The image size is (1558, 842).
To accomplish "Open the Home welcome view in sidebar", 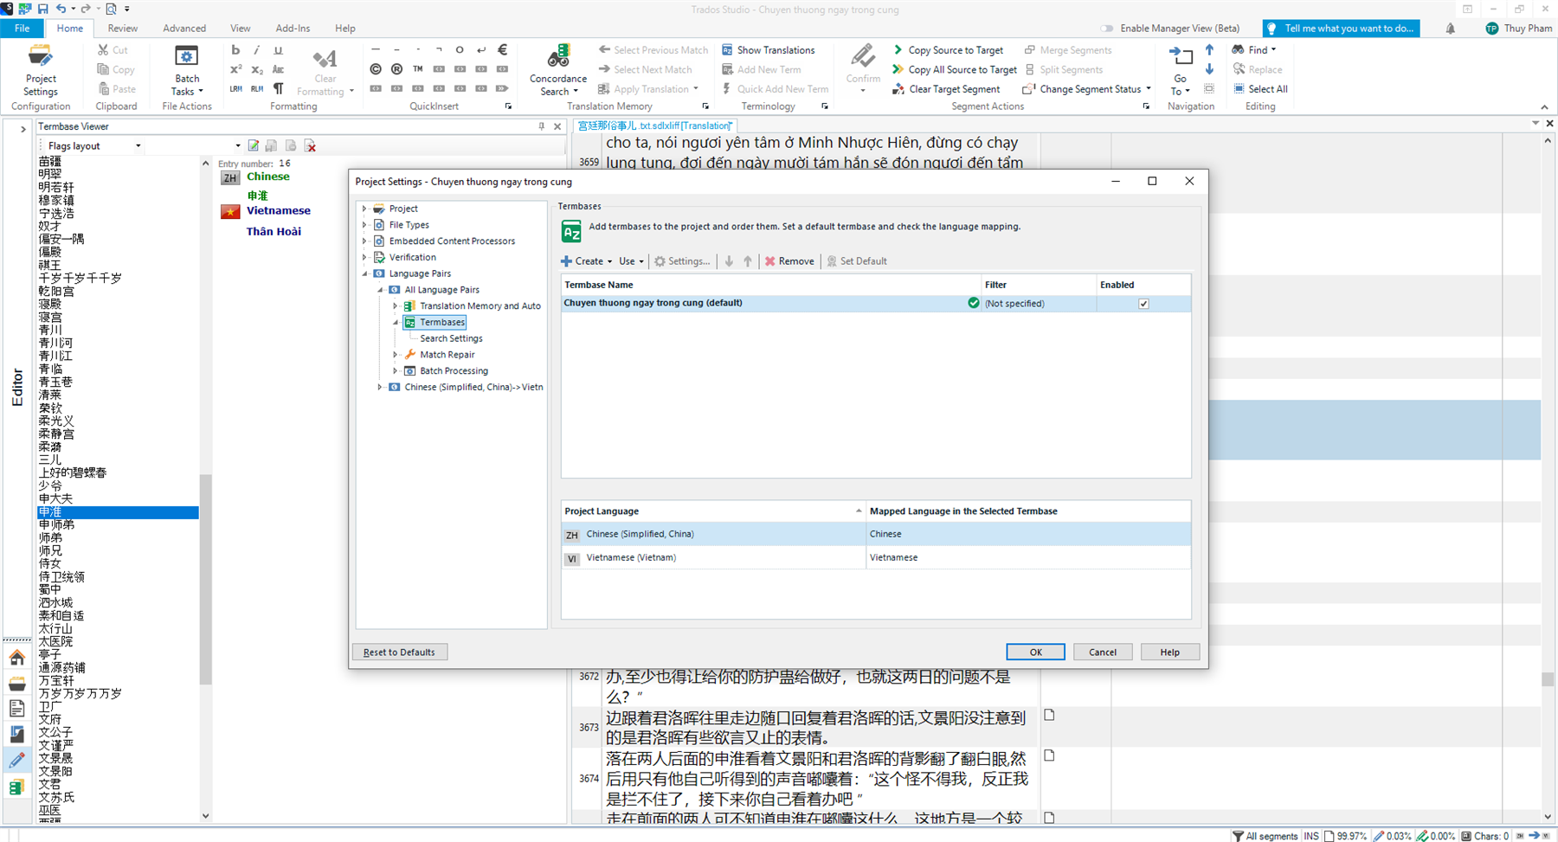I will [16, 659].
